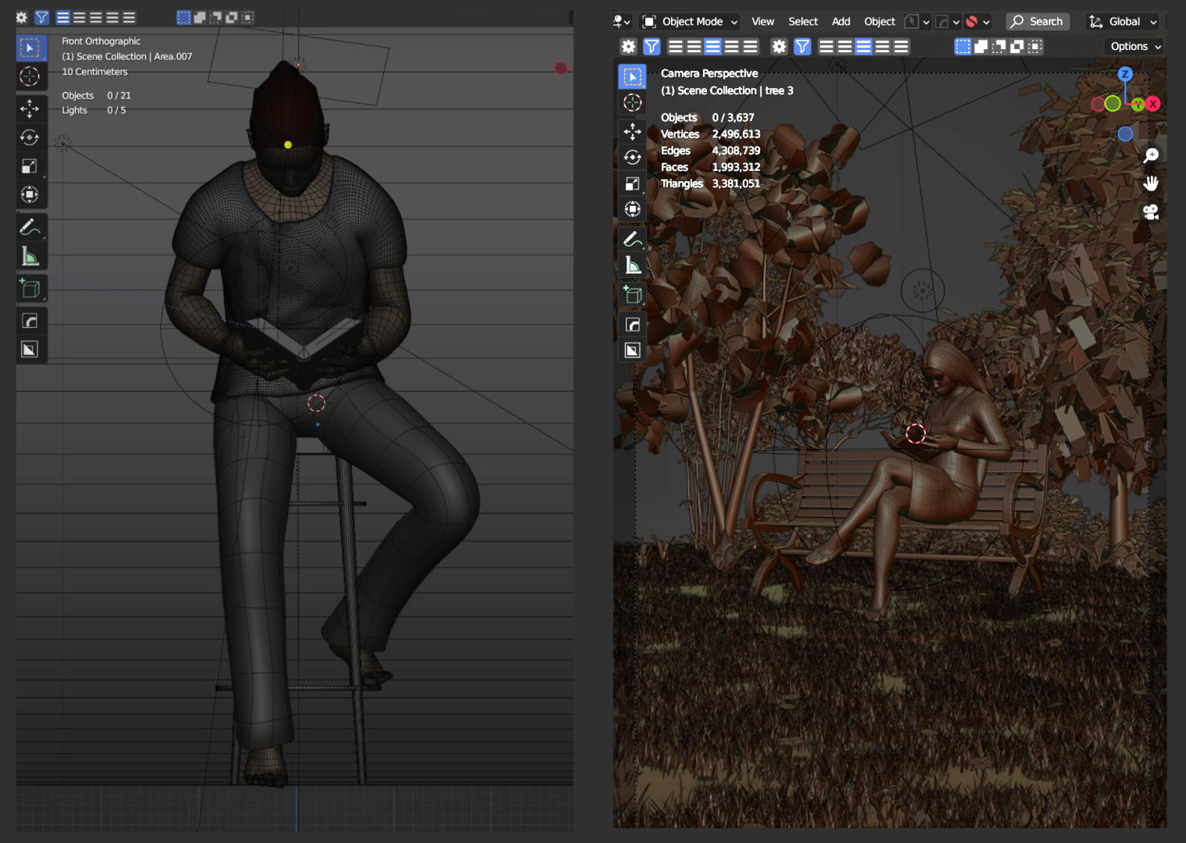Open the Select menu in viewport header
Image resolution: width=1186 pixels, height=843 pixels.
pos(803,22)
